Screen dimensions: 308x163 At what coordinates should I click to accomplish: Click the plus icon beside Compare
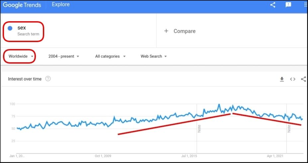(x=166, y=31)
